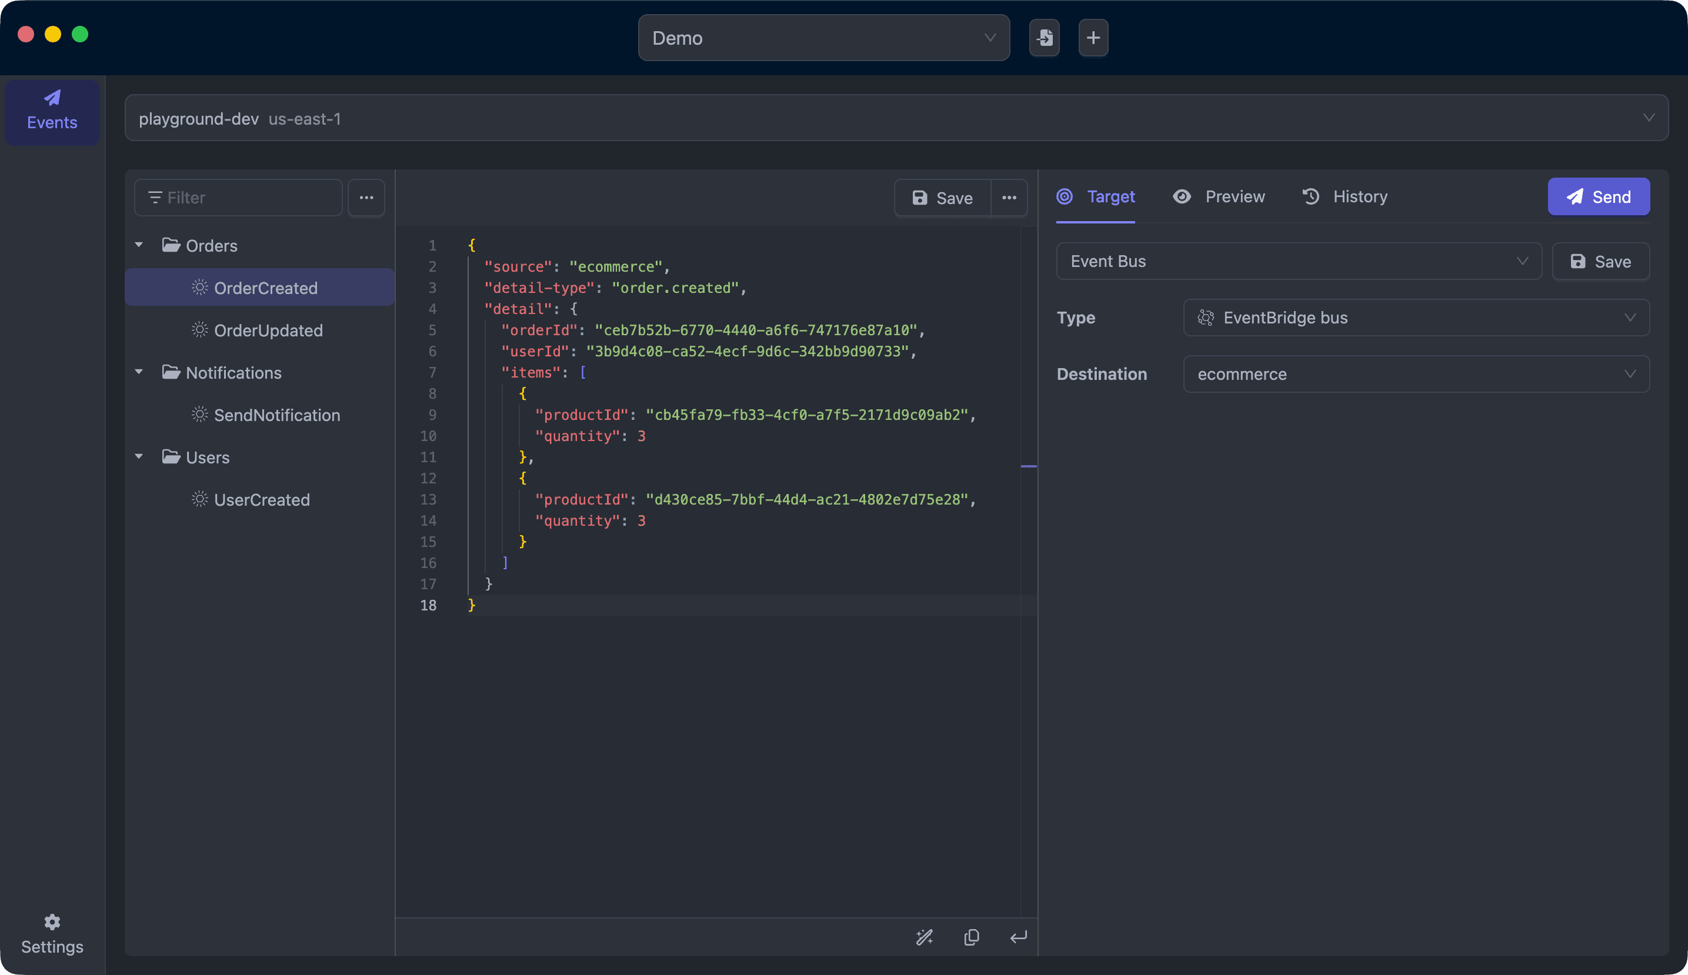Viewport: 1688px width, 975px height.
Task: Open the Demo workspace dropdown
Action: point(823,38)
